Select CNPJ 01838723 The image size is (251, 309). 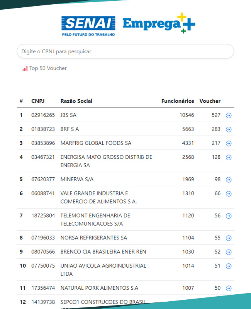point(43,129)
